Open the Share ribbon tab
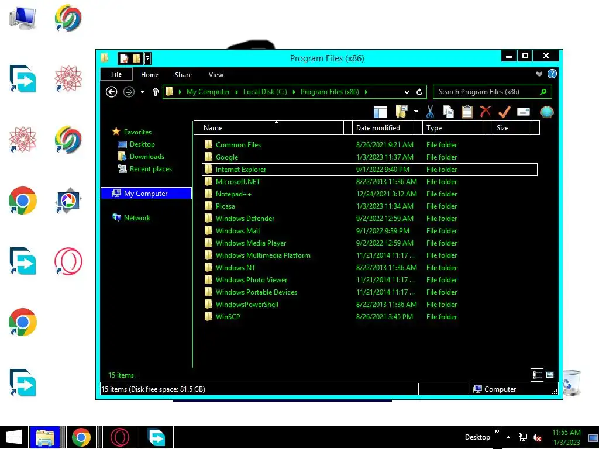Viewport: 599px width, 449px height. [x=183, y=75]
